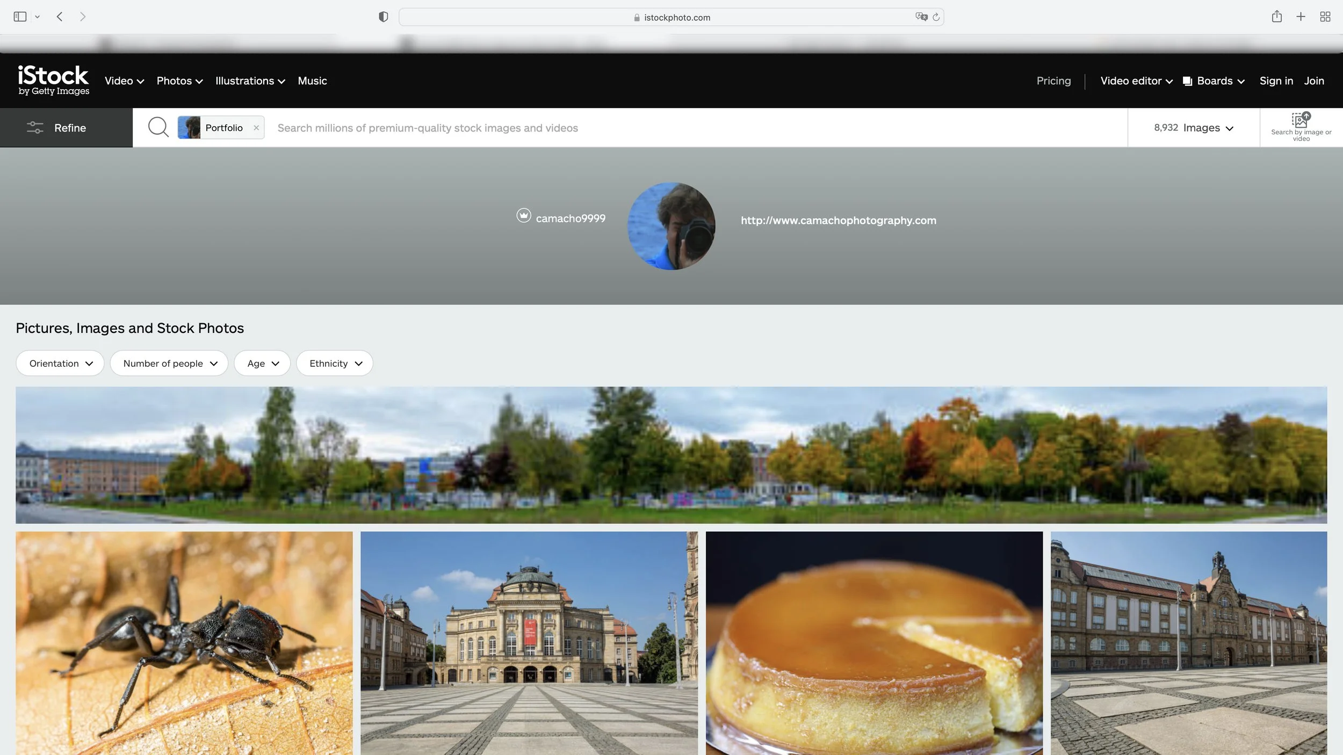1343x755 pixels.
Task: Toggle the Safari sidebar icon
Action: pyautogui.click(x=20, y=17)
